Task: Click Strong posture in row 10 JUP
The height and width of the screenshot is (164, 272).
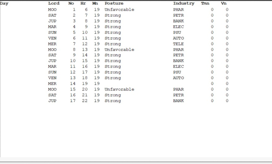Action: 112,61
